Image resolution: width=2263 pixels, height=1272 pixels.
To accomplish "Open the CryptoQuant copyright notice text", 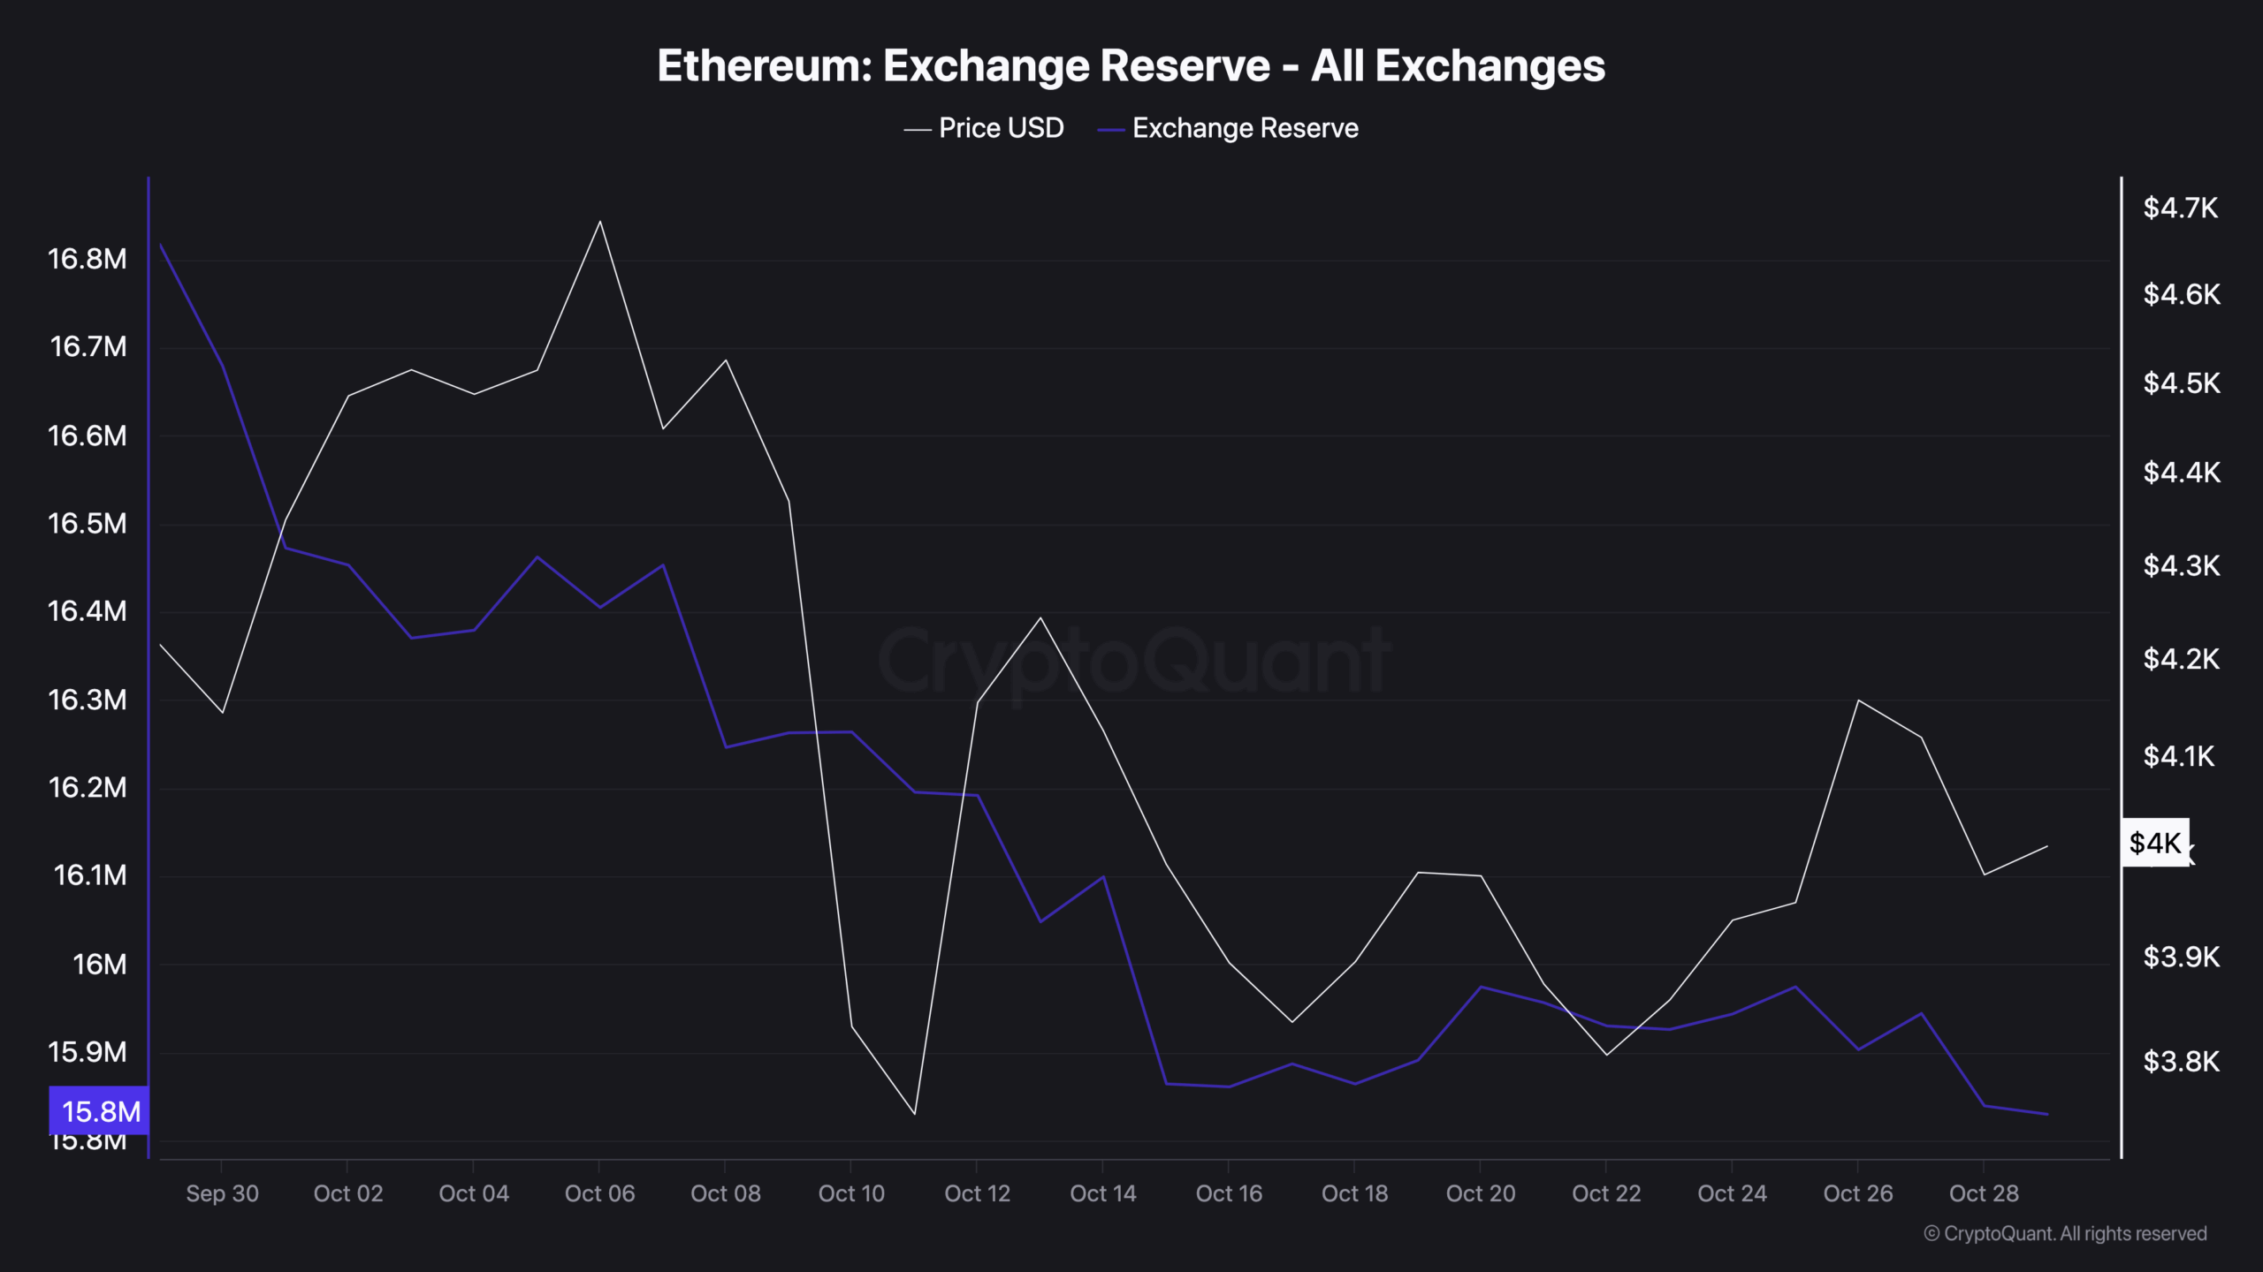I will (2065, 1233).
